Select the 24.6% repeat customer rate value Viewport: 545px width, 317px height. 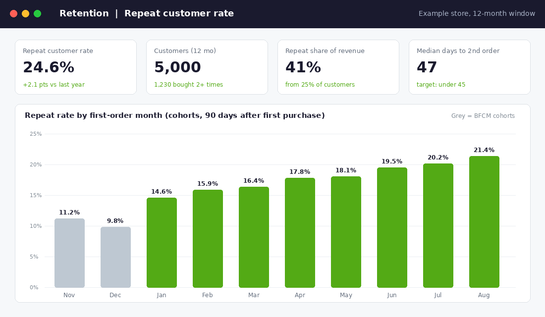pyautogui.click(x=49, y=67)
